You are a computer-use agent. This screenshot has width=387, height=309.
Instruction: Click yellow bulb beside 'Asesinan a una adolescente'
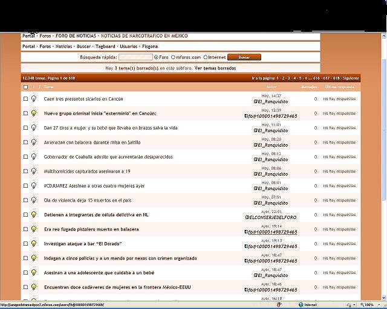[34, 272]
